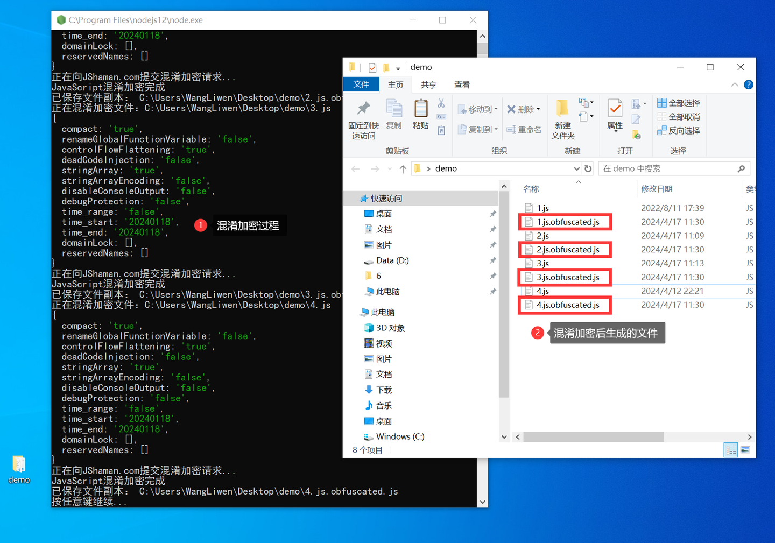
Task: Switch to the 共享 tab
Action: point(429,85)
